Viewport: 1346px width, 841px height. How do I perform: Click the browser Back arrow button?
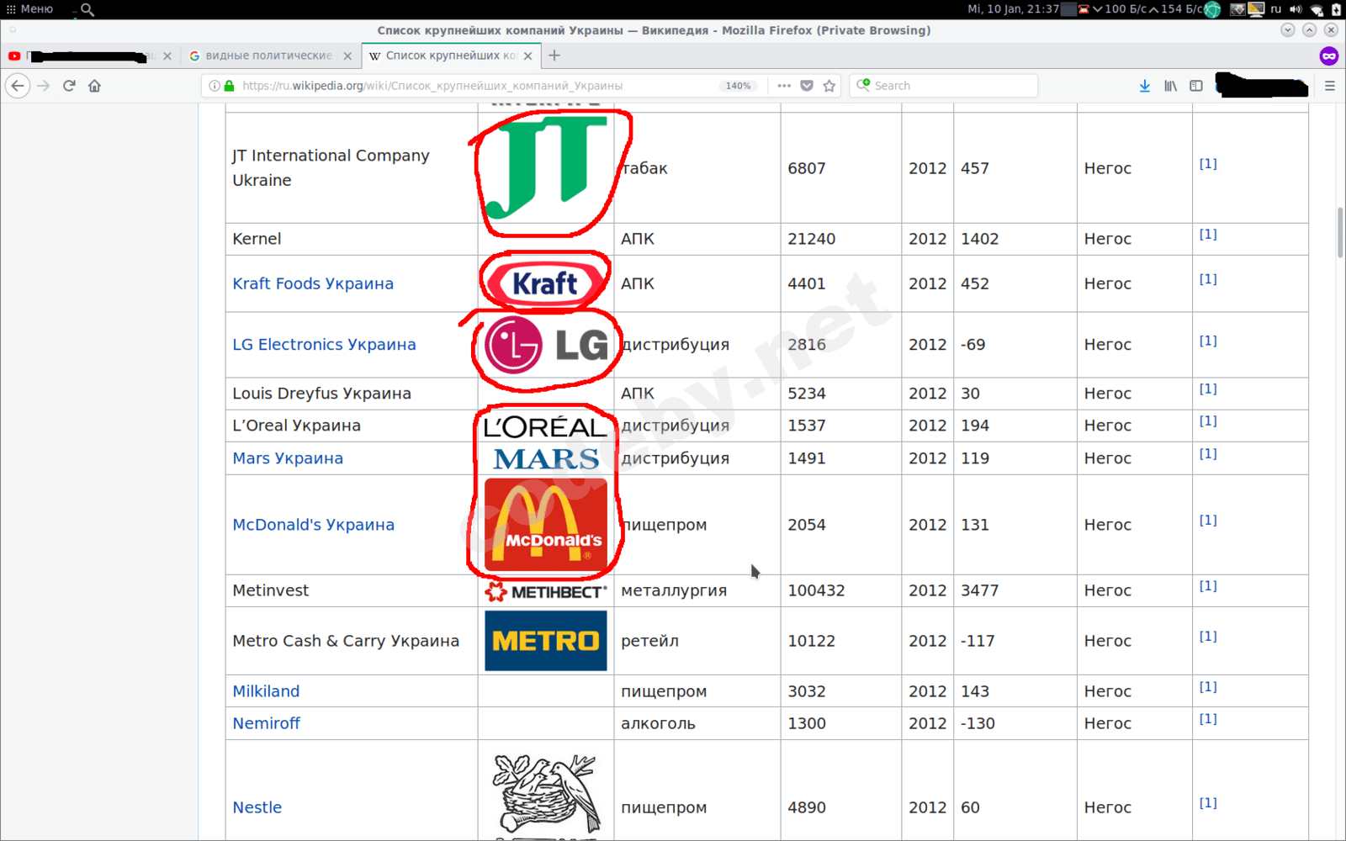18,86
